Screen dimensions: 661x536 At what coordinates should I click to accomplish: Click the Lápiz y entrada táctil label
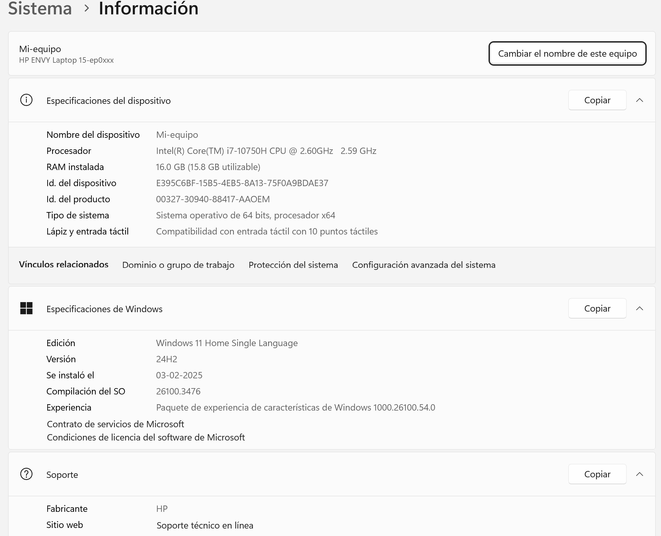(x=88, y=232)
